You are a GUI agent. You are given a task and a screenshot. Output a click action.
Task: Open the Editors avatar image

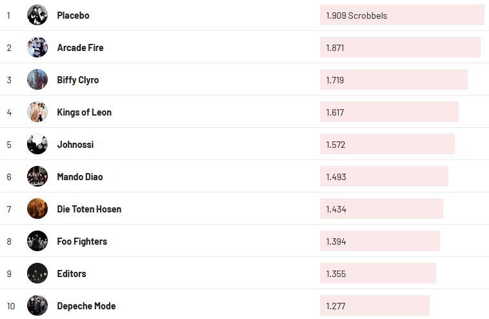pos(37,273)
